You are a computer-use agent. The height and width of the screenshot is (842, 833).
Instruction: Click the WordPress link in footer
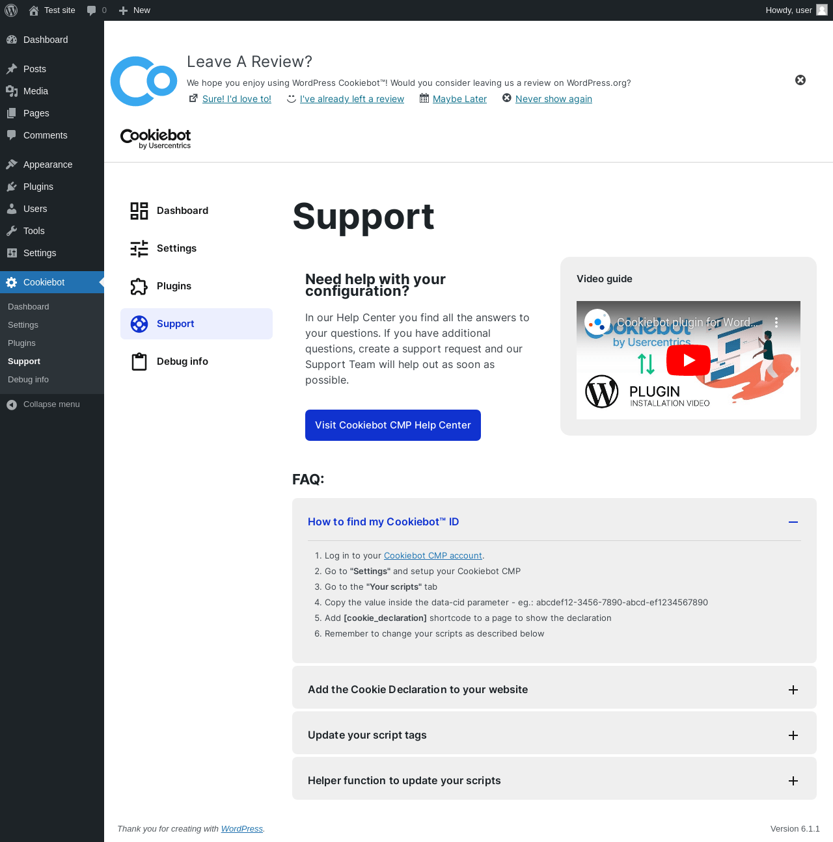click(x=242, y=829)
